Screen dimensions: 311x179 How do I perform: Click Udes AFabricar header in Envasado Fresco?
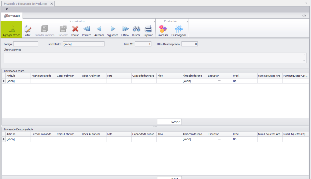pos(94,76)
